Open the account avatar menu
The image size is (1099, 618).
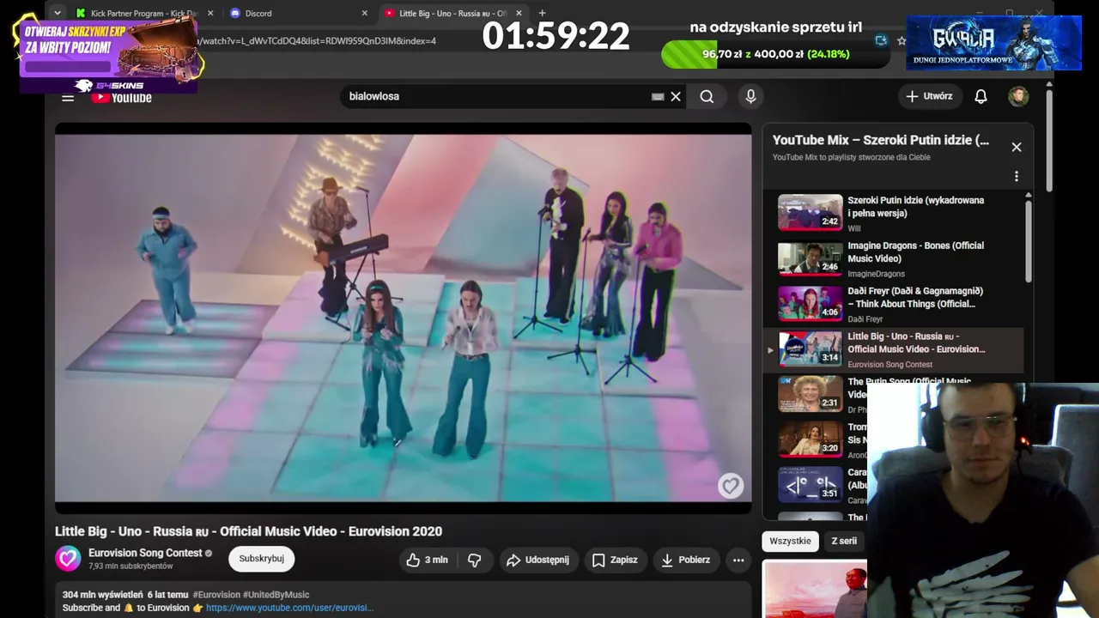click(x=1018, y=96)
